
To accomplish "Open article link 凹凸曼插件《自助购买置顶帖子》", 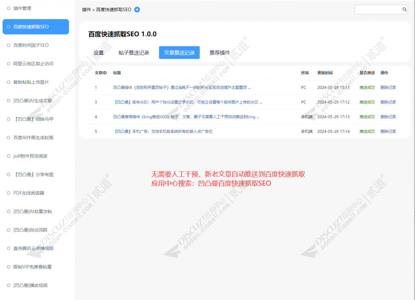I will click(182, 88).
